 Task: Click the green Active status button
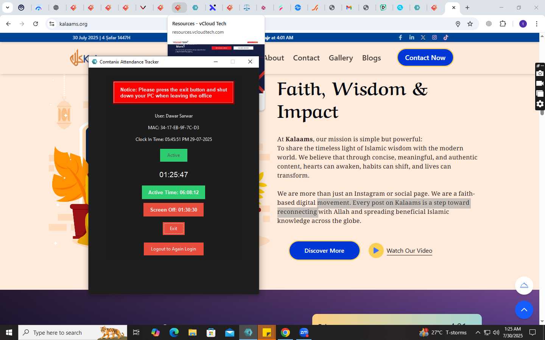173,155
